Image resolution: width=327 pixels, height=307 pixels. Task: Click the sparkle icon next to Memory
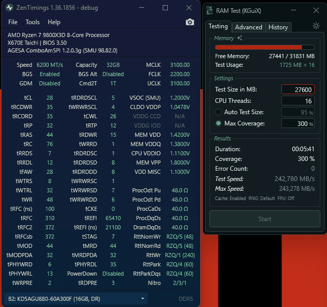click(x=239, y=38)
